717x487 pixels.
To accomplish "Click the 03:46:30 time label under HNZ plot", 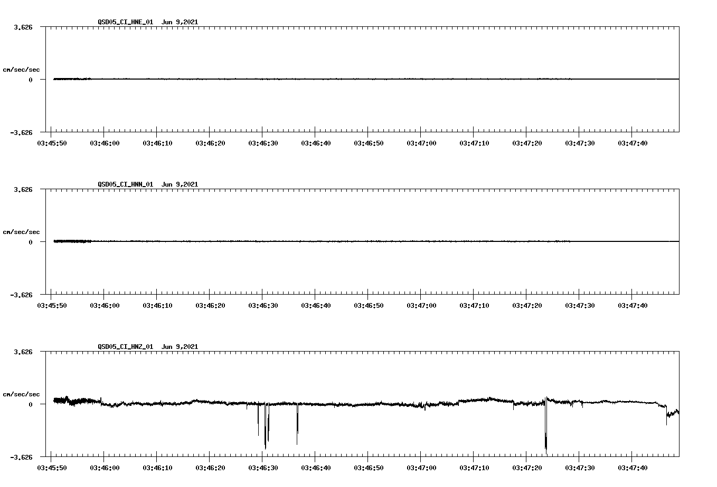I will (x=263, y=467).
